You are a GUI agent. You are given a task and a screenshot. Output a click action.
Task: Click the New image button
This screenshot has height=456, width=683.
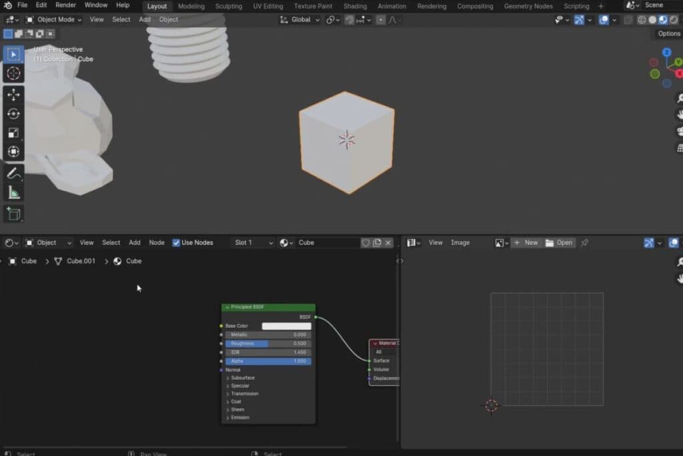(526, 243)
